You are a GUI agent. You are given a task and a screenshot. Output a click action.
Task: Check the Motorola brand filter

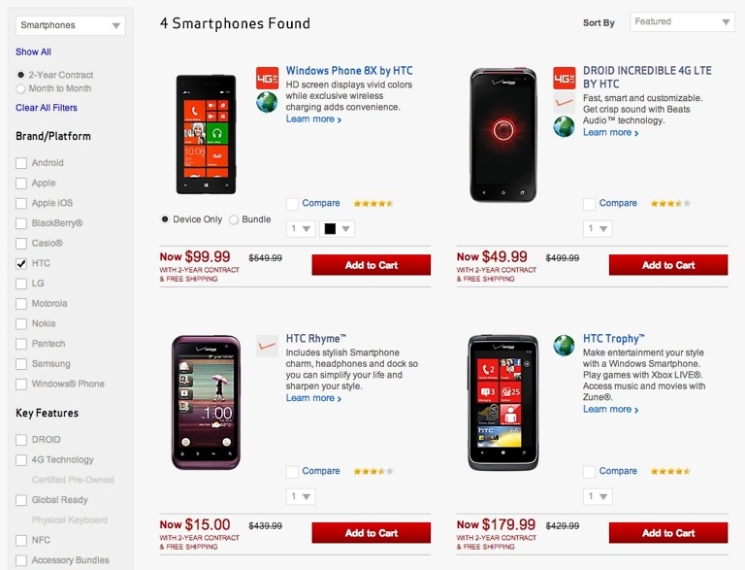21,304
